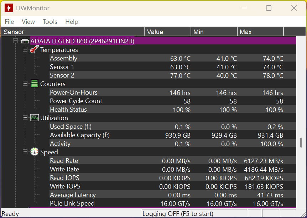Close the HWMonitor window
The image size is (307, 218).
coord(294,8)
